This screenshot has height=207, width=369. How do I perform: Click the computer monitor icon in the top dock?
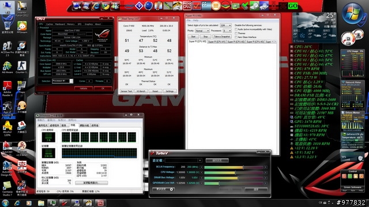pyautogui.click(x=76, y=6)
